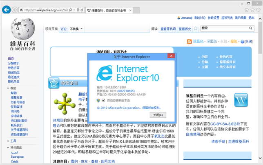Switch to the 讨论 tab

click(63, 29)
